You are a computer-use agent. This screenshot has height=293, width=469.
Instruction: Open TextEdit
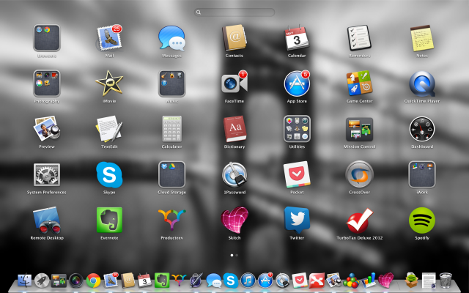pos(109,129)
